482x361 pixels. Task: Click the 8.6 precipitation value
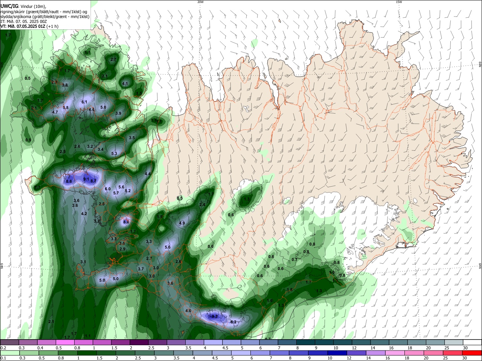69,181
